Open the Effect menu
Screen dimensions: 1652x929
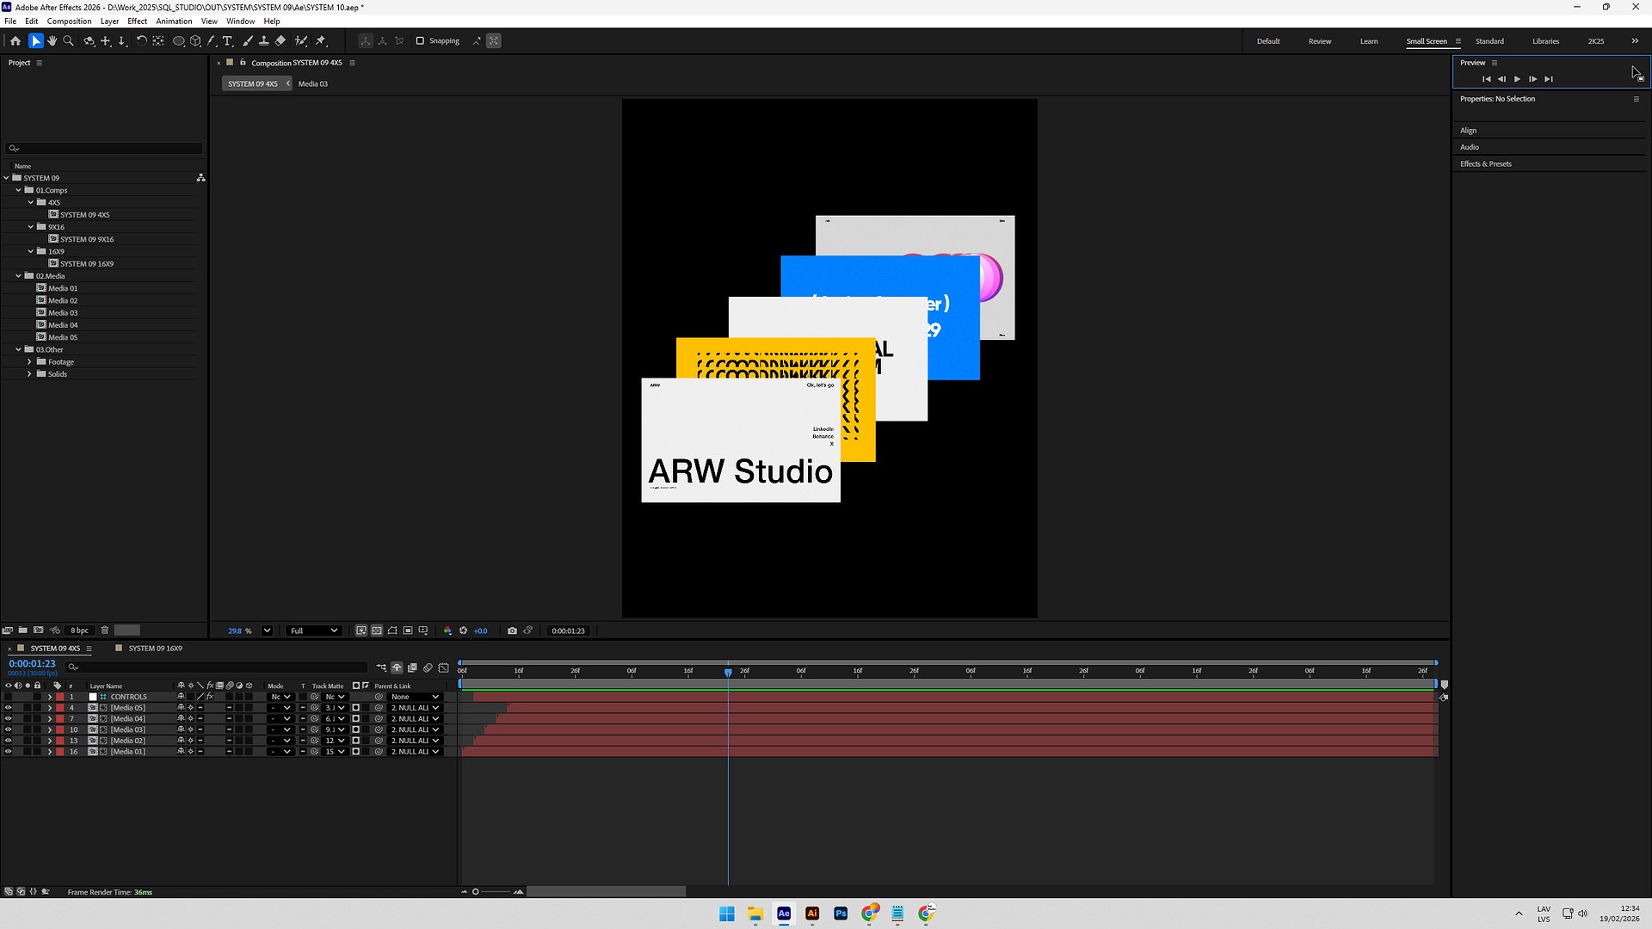coord(137,21)
